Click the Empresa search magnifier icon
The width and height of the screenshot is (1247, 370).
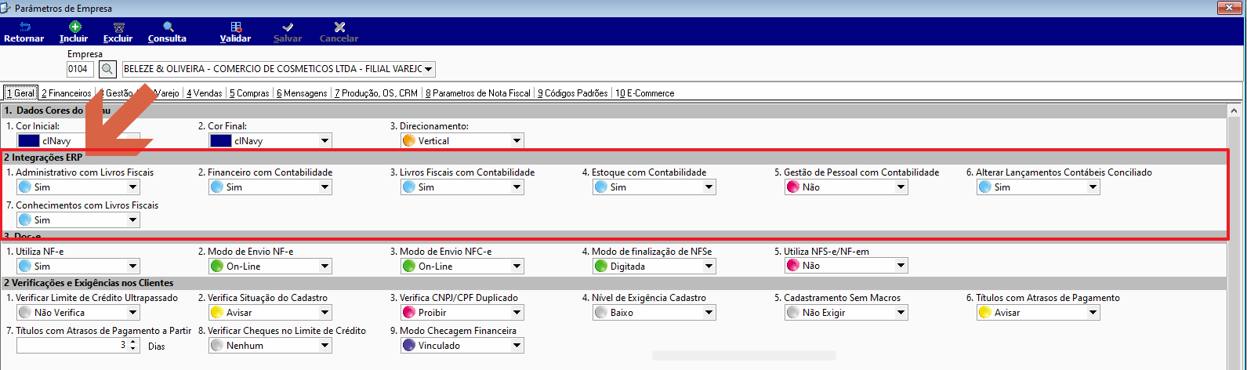[107, 69]
